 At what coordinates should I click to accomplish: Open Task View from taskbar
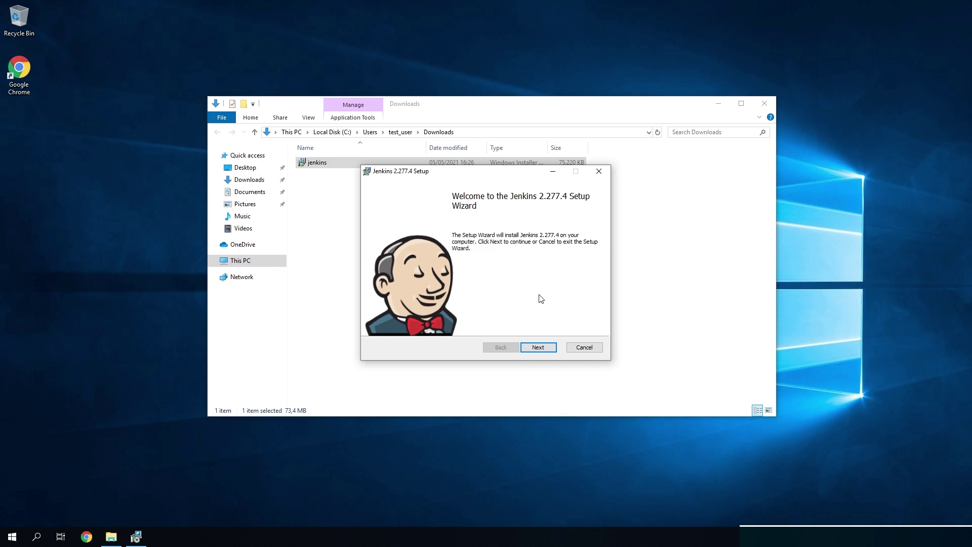point(61,537)
